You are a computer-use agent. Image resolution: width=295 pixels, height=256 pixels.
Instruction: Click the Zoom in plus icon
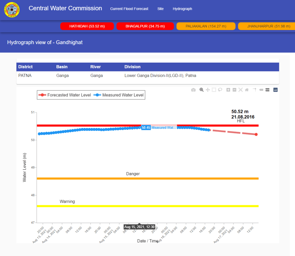(228, 90)
